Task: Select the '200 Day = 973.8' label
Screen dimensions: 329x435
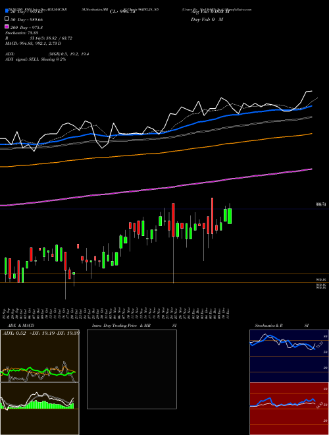Action: tap(26, 28)
